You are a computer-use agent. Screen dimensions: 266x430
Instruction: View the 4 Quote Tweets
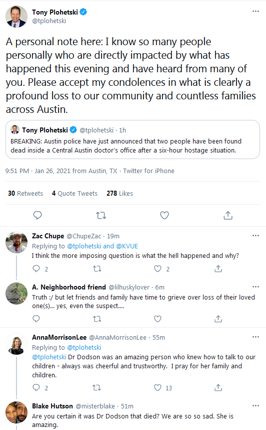point(74,193)
